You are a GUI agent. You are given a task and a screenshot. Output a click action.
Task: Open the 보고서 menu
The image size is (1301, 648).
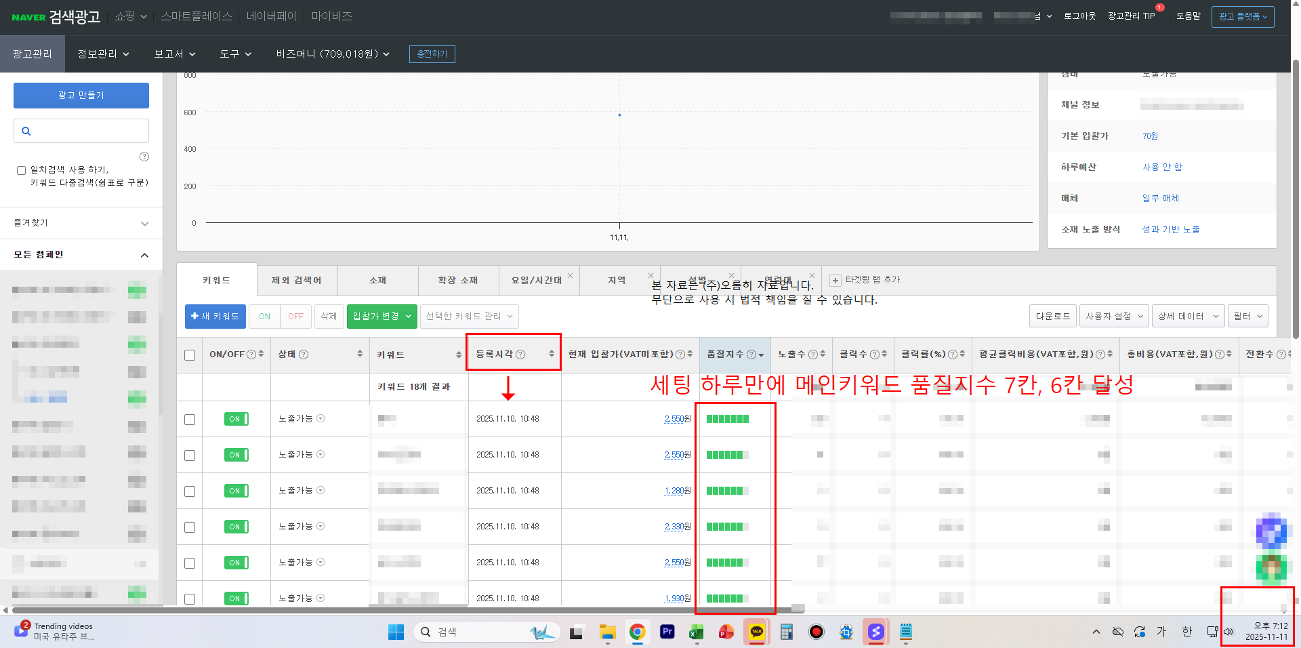(174, 54)
